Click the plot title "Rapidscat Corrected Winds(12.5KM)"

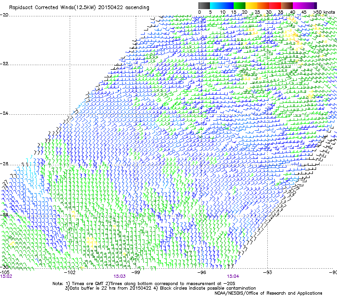[52, 8]
